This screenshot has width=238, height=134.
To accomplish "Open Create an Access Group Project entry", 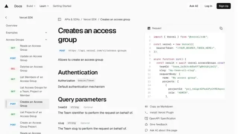I will coord(27,125).
